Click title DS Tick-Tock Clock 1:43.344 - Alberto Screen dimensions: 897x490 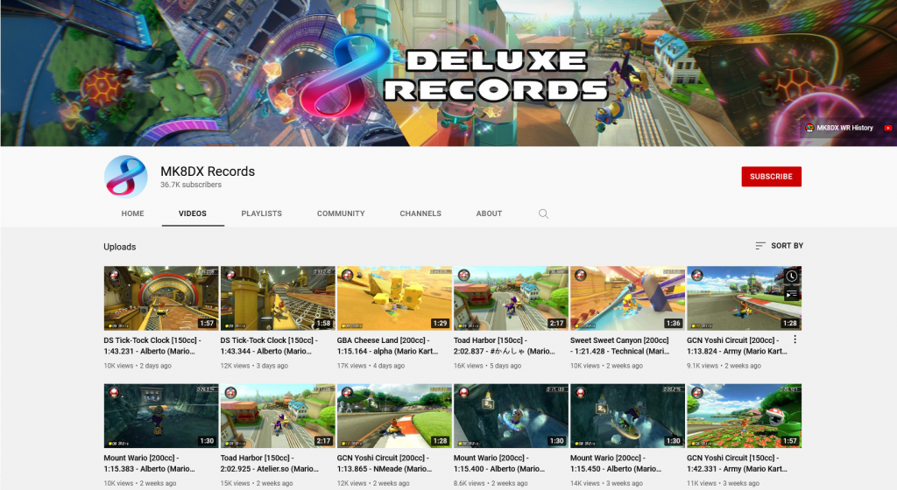coord(269,346)
